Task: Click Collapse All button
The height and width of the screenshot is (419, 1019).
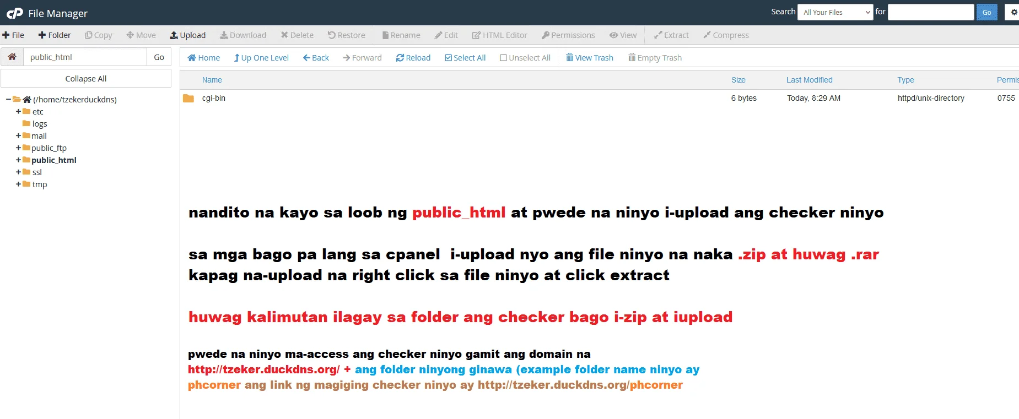Action: 86,79
